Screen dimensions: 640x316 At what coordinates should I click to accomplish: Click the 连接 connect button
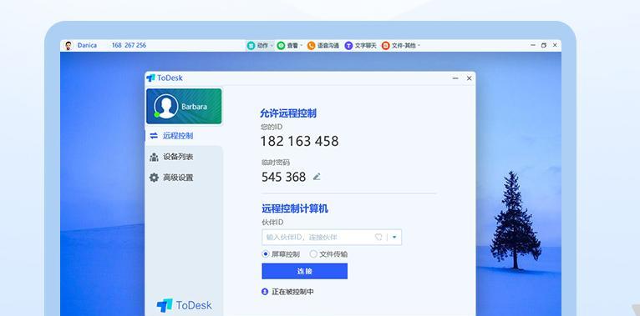point(304,271)
